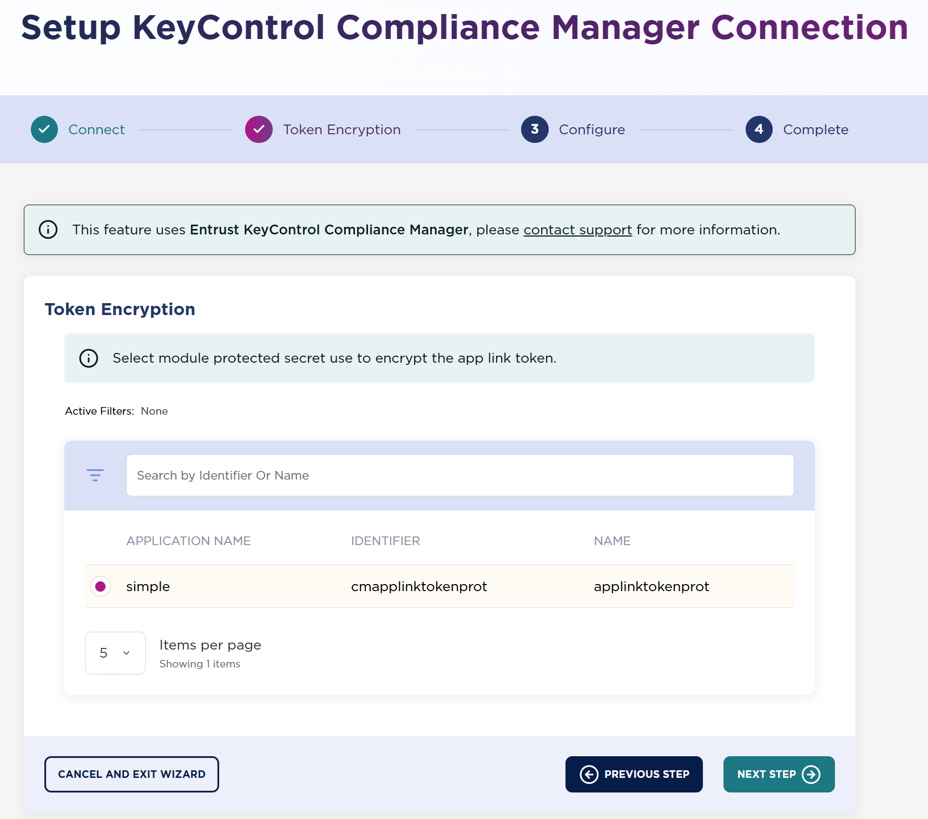This screenshot has height=819, width=928.
Task: Click the Active Filters None text
Action: pyautogui.click(x=116, y=411)
